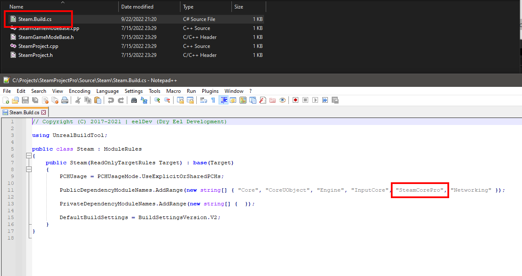The width and height of the screenshot is (522, 276).
Task: Open the Language menu
Action: (108, 91)
